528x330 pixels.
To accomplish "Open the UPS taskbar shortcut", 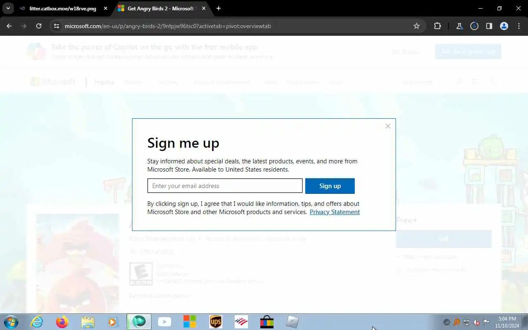I will click(216, 322).
